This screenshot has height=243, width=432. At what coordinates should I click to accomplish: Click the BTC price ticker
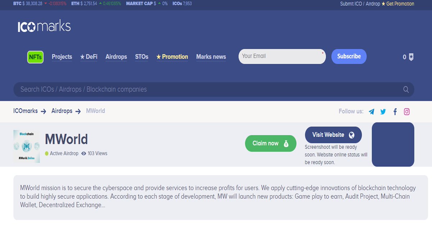pyautogui.click(x=40, y=4)
